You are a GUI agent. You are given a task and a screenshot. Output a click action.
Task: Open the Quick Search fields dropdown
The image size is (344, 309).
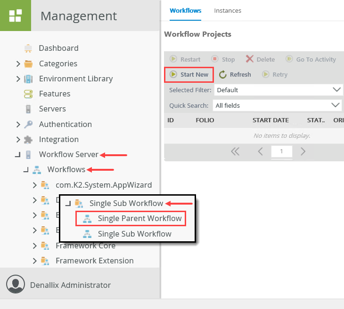(336, 105)
